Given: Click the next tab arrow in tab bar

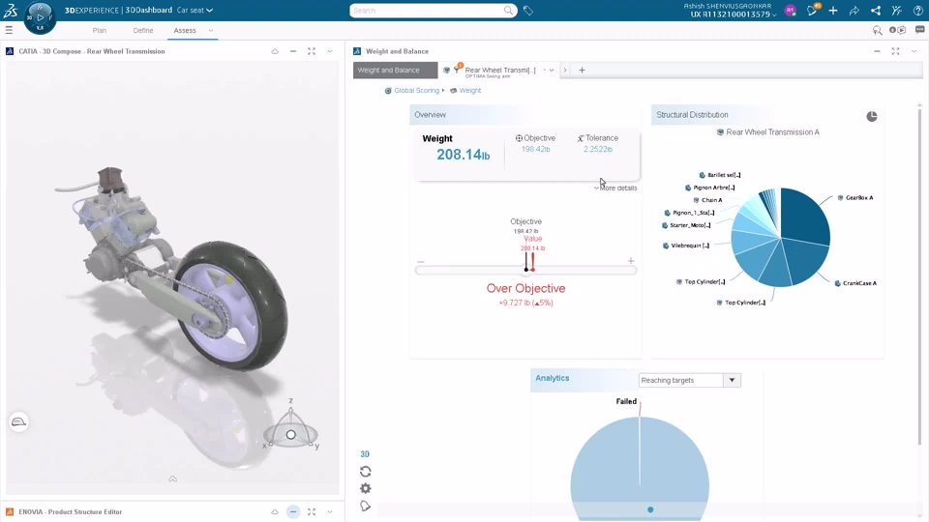Looking at the screenshot, I should coord(565,70).
